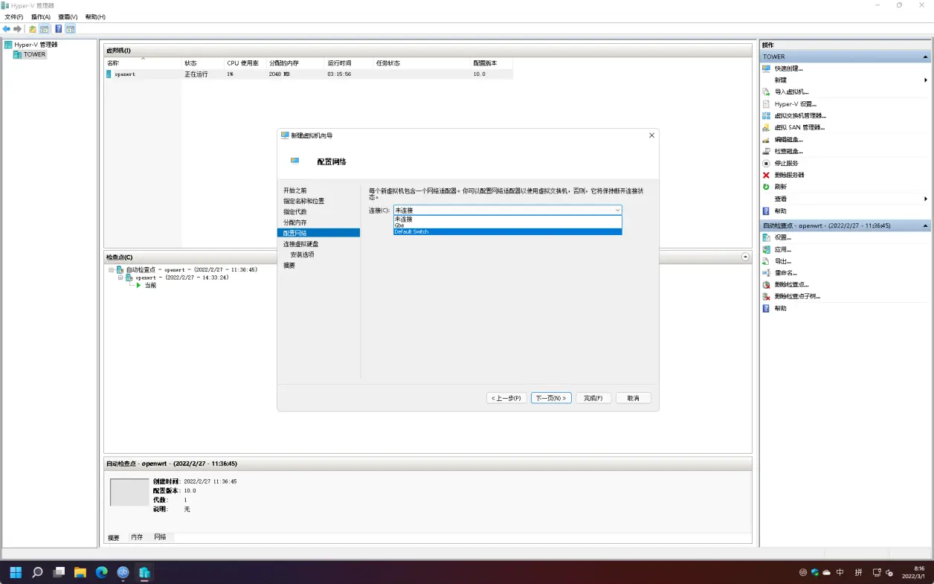Open File Explorer from the taskbar
Image resolution: width=934 pixels, height=584 pixels.
pyautogui.click(x=80, y=572)
